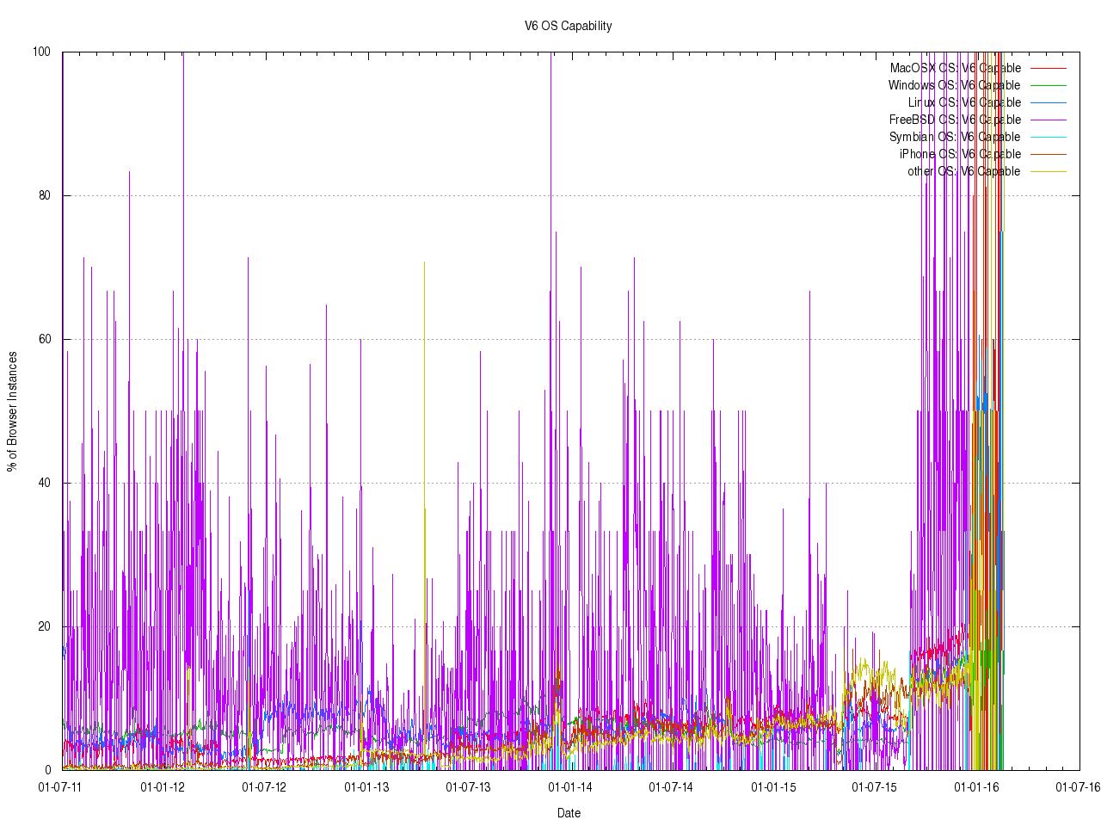Select the 01-07-11 date tick label
Viewport: 1101px width, 826px height.
coord(60,786)
